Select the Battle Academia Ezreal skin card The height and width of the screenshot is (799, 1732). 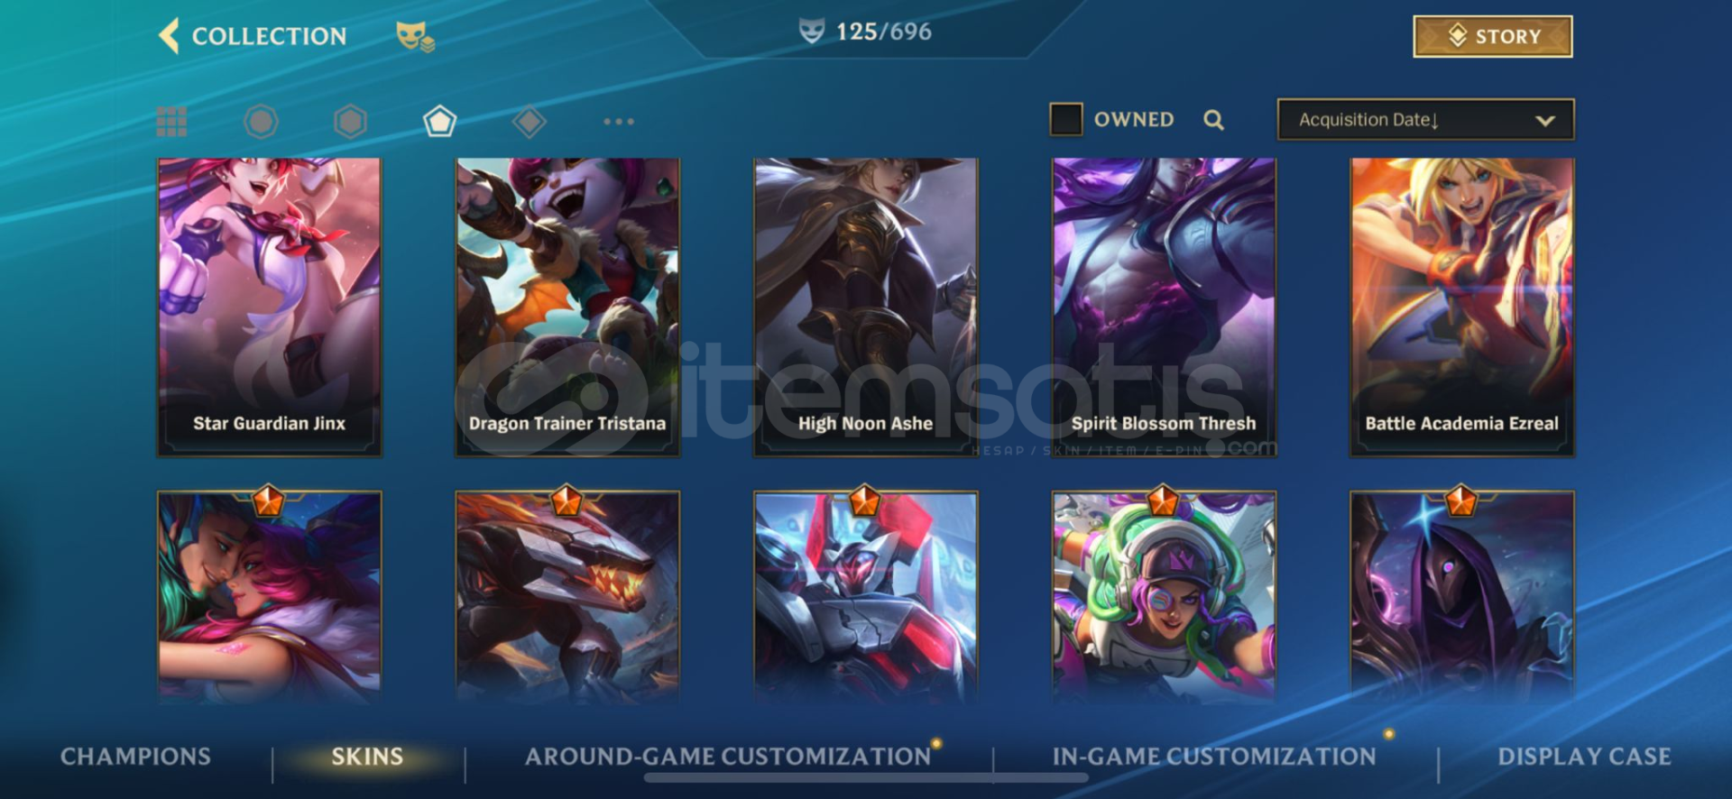[x=1461, y=307]
